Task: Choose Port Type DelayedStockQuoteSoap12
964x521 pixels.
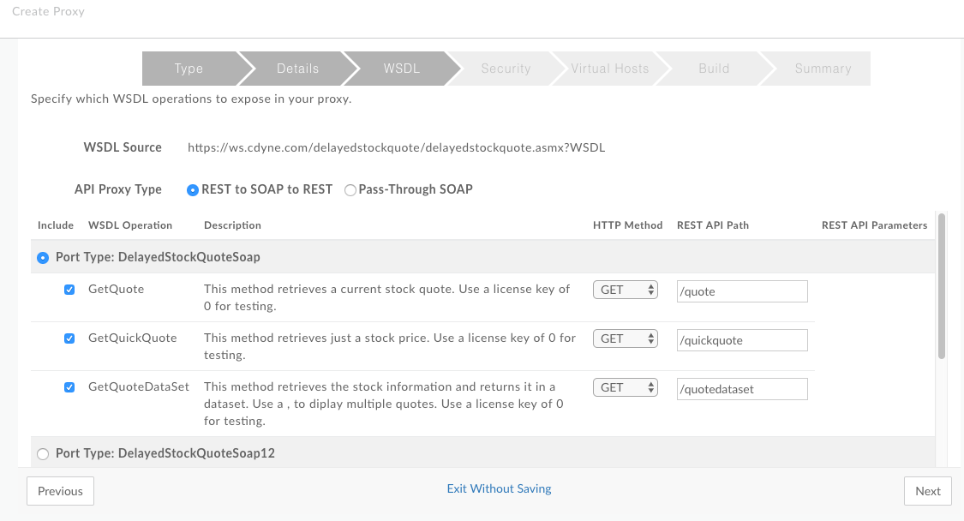Action: click(43, 454)
